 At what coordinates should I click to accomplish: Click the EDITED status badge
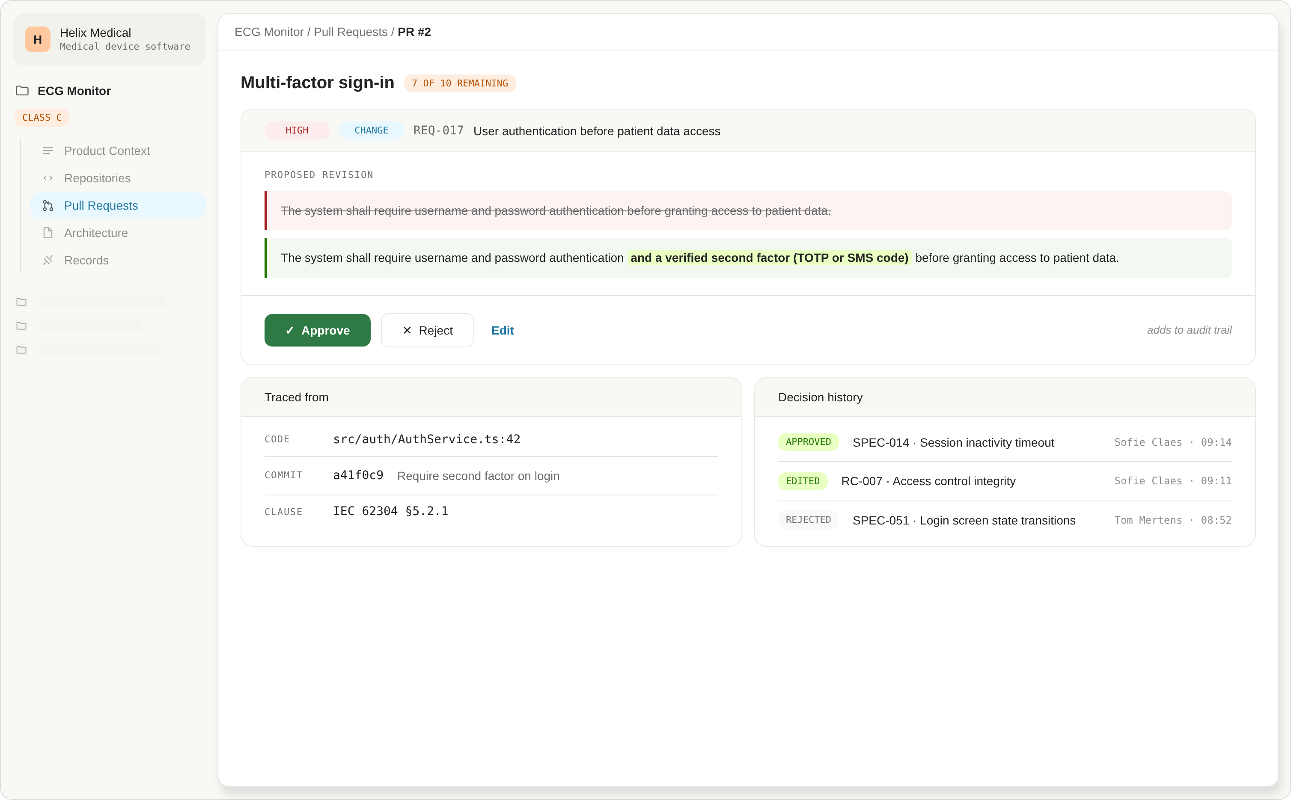(803, 481)
